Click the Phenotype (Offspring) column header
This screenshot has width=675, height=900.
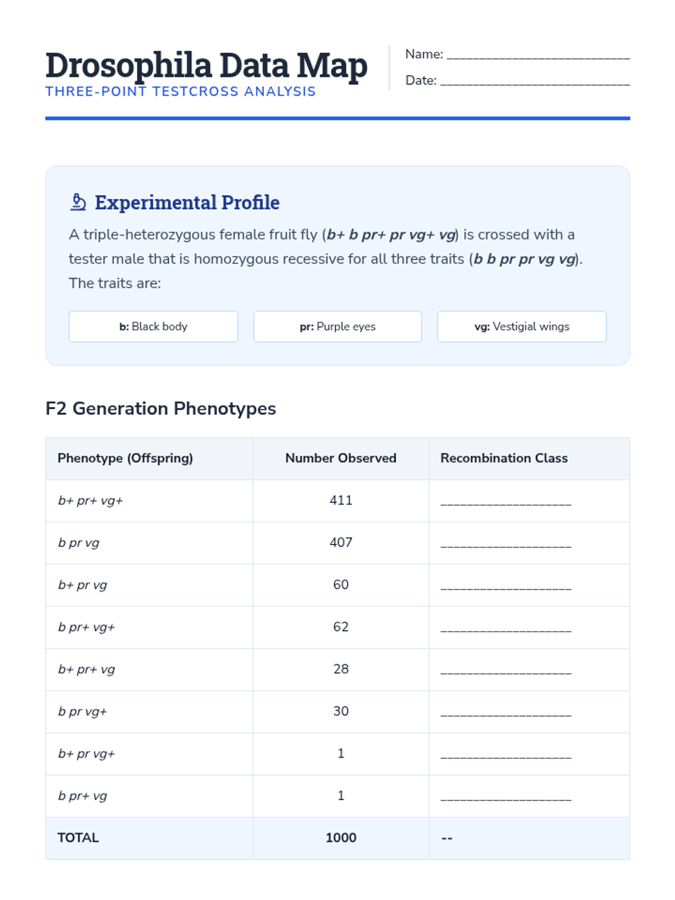[x=125, y=458]
